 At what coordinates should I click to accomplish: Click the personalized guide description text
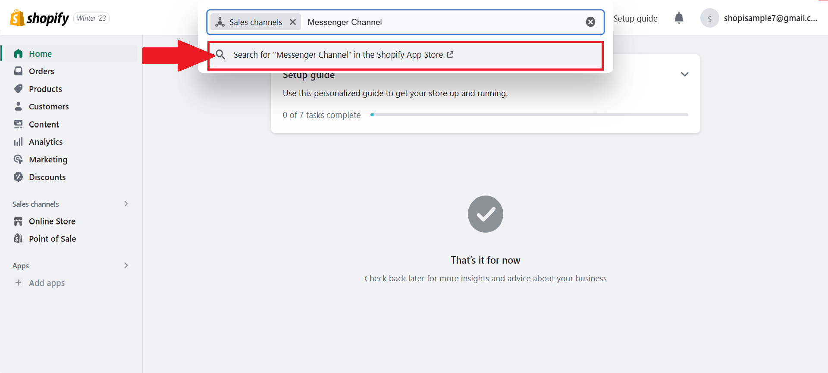click(x=395, y=93)
